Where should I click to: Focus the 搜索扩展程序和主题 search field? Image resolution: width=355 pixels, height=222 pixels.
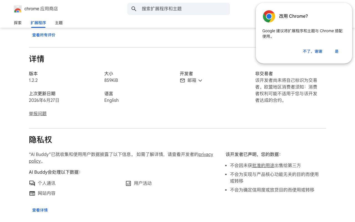(179, 9)
